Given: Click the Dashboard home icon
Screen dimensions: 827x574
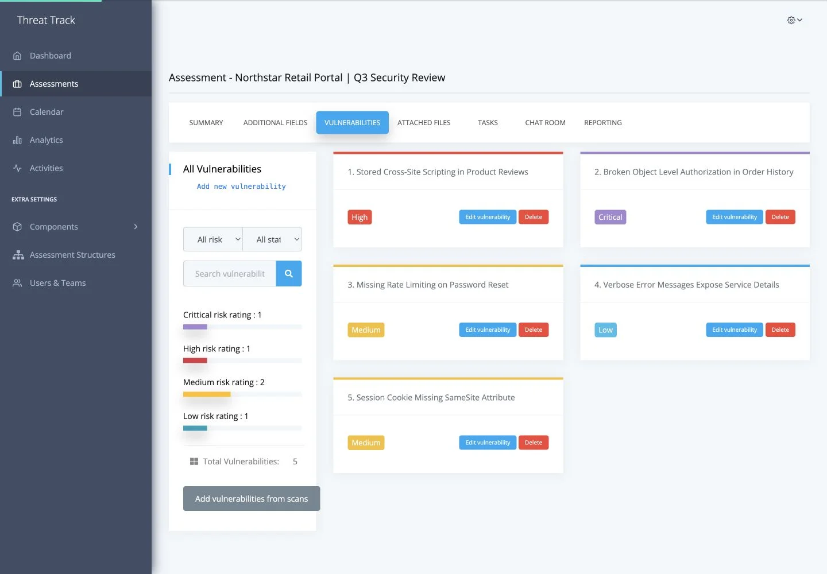Looking at the screenshot, I should 17,56.
